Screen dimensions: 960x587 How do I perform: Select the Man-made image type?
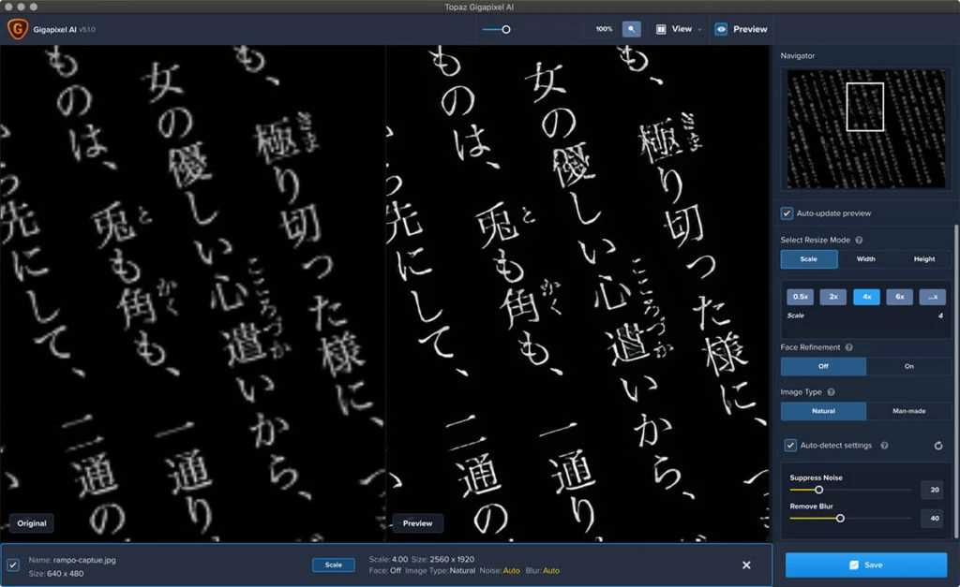pos(908,411)
